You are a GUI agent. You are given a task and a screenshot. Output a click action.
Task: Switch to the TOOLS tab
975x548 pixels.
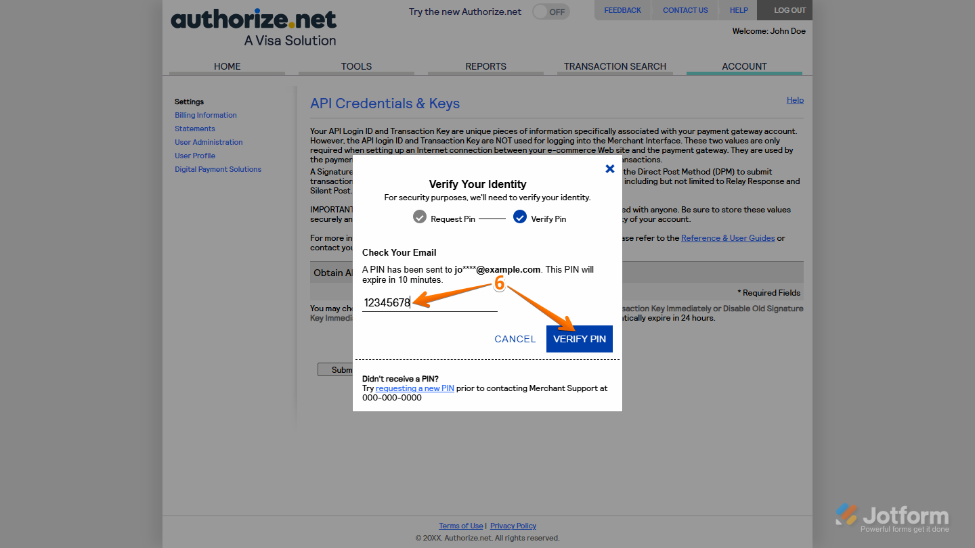click(356, 66)
